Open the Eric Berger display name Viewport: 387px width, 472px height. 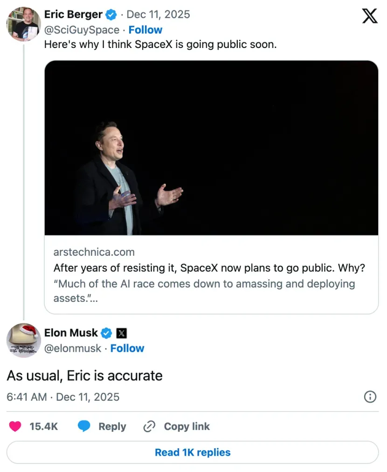click(x=73, y=14)
